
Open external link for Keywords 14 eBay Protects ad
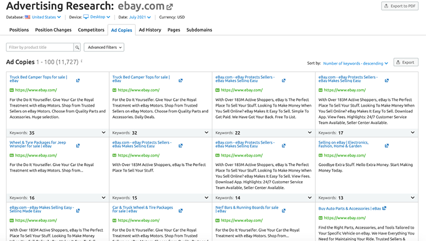(x=284, y=145)
